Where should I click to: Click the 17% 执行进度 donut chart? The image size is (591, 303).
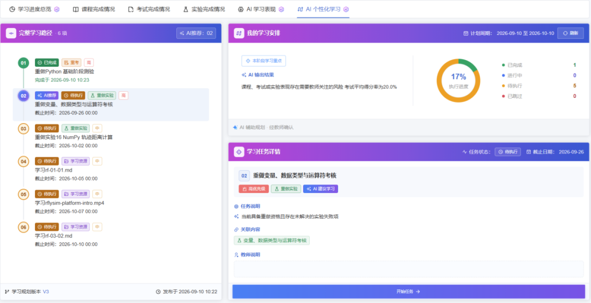coord(459,80)
